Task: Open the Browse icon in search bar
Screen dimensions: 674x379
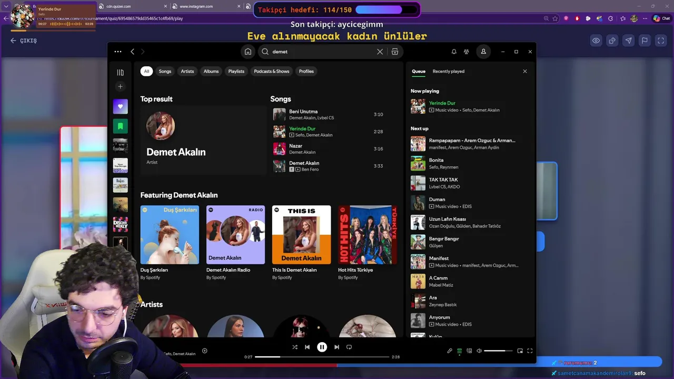Action: (395, 52)
